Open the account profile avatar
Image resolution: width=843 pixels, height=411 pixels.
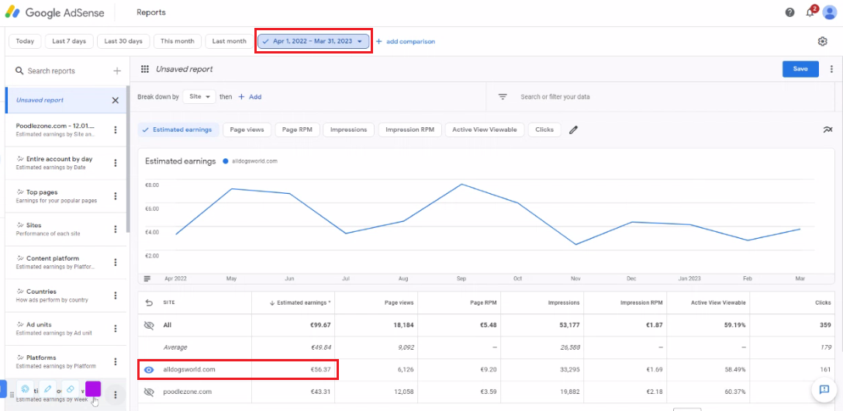click(x=829, y=12)
